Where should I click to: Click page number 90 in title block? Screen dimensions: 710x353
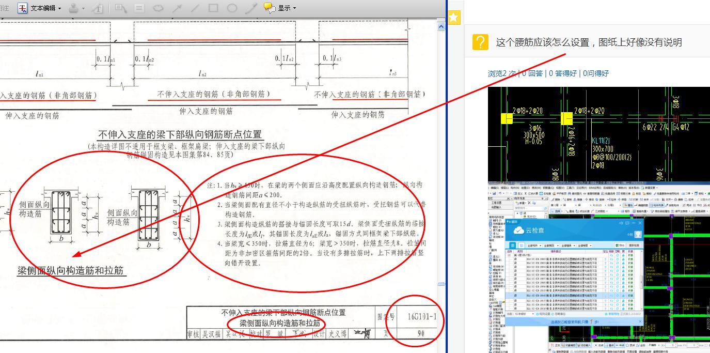coord(421,334)
